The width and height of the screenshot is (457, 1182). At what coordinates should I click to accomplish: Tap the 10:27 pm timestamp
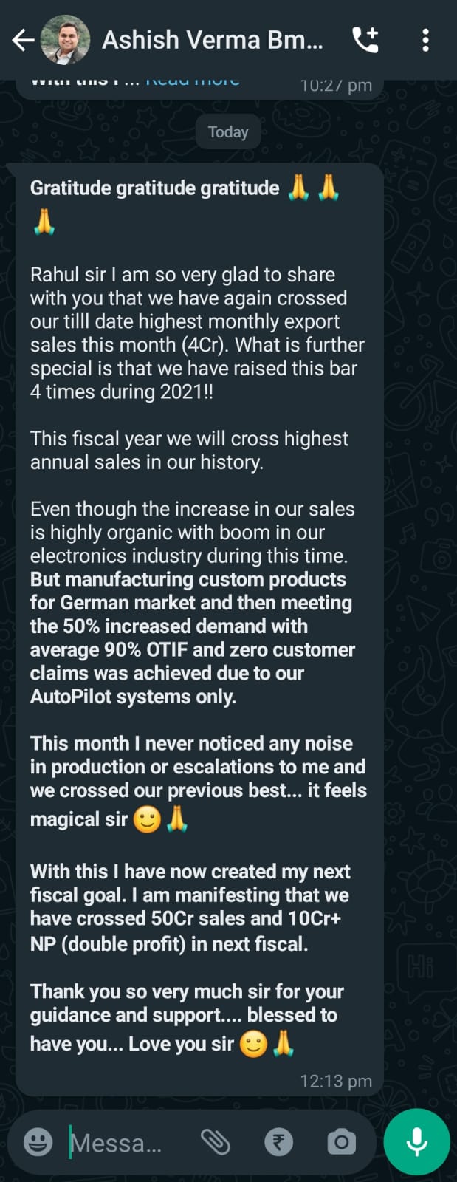click(335, 86)
